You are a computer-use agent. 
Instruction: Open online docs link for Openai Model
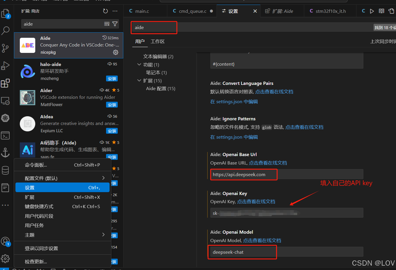coord(262,240)
